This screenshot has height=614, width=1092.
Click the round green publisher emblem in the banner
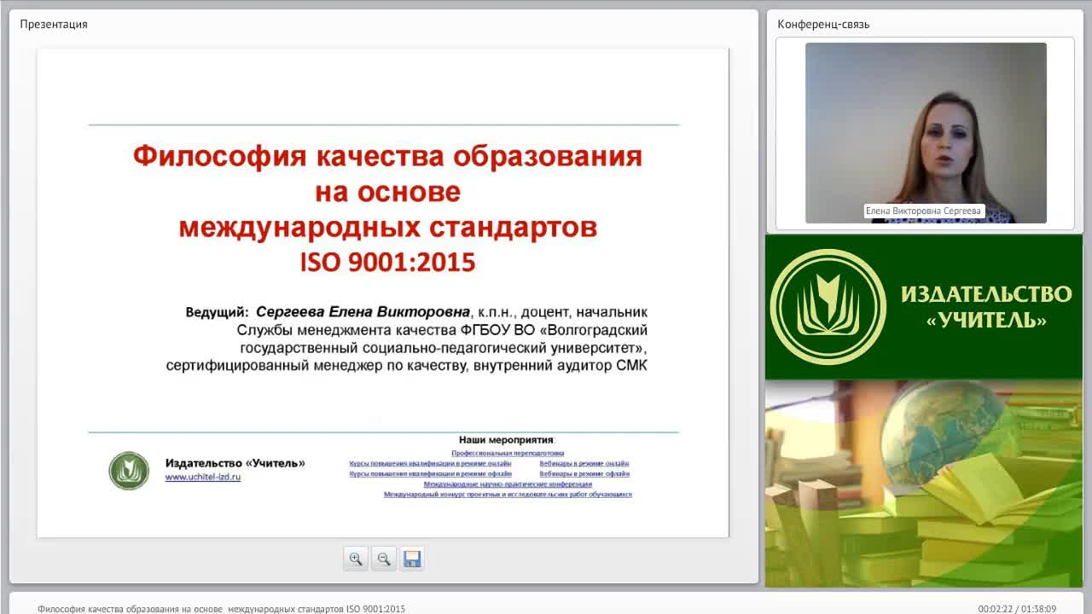click(x=828, y=307)
